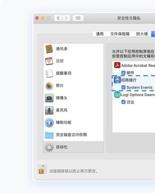This screenshot has width=155, height=193.
Task: Open the Accessibility (辅助功能) icon
Action: [x=49, y=123]
